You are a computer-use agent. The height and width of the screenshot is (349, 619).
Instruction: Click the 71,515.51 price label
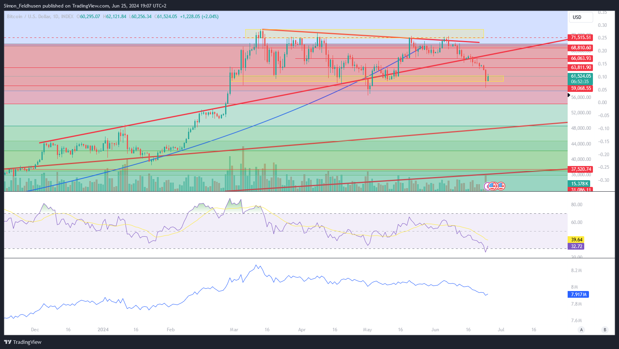(x=581, y=37)
